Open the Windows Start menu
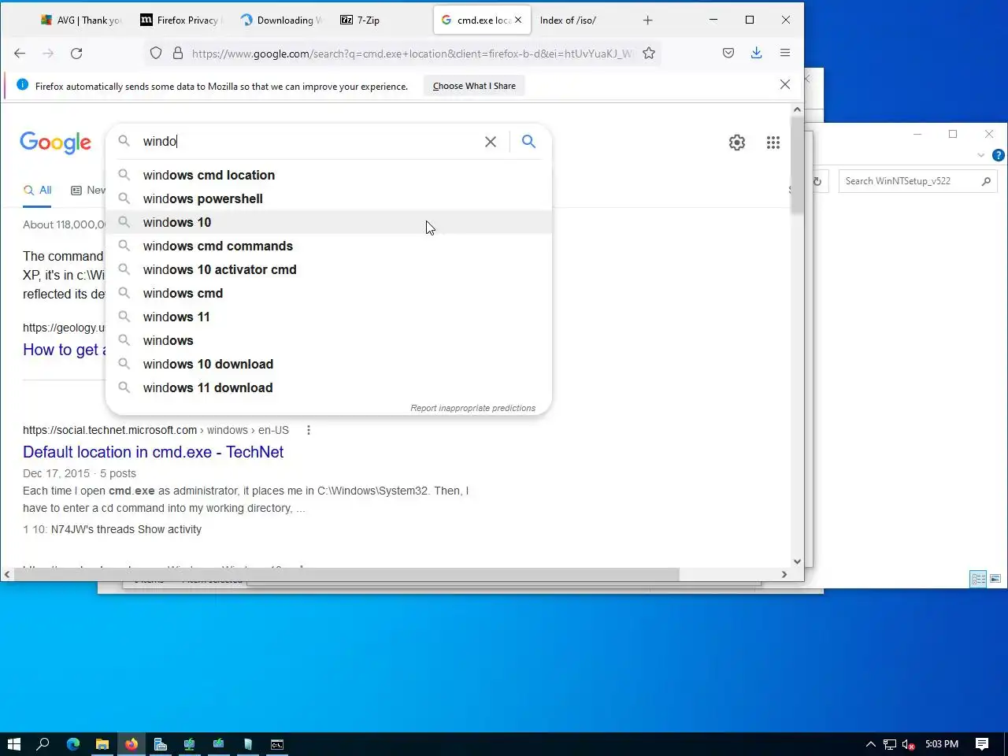The image size is (1008, 756). point(13,744)
